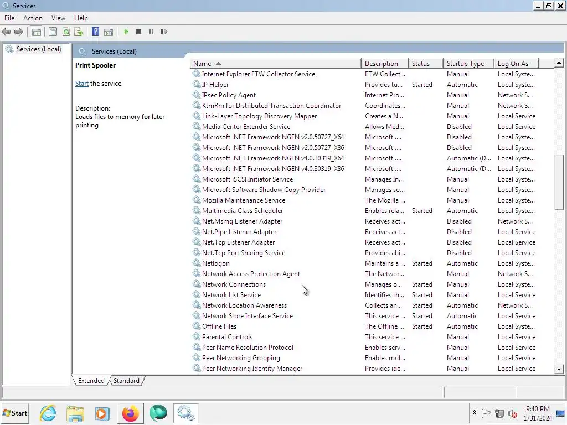
Task: Select Mozilla Maintenance Service icon
Action: [197, 200]
